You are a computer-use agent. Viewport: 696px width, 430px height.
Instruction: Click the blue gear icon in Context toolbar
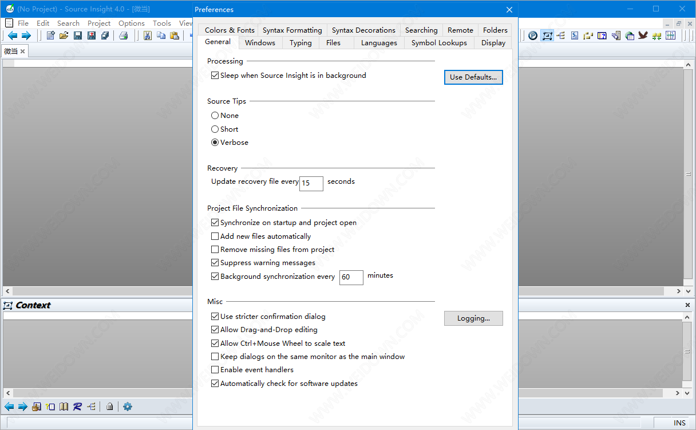pos(128,407)
